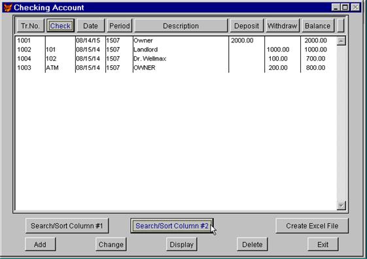Viewport: 367px width, 259px height.
Task: Select the Check column header button
Action: [x=60, y=25]
